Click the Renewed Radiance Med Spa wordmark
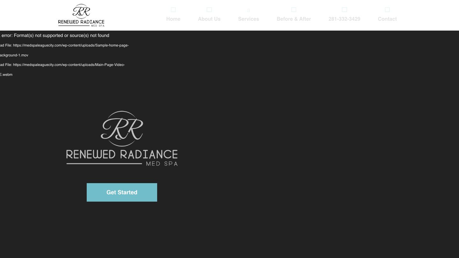The height and width of the screenshot is (258, 459). click(x=122, y=157)
